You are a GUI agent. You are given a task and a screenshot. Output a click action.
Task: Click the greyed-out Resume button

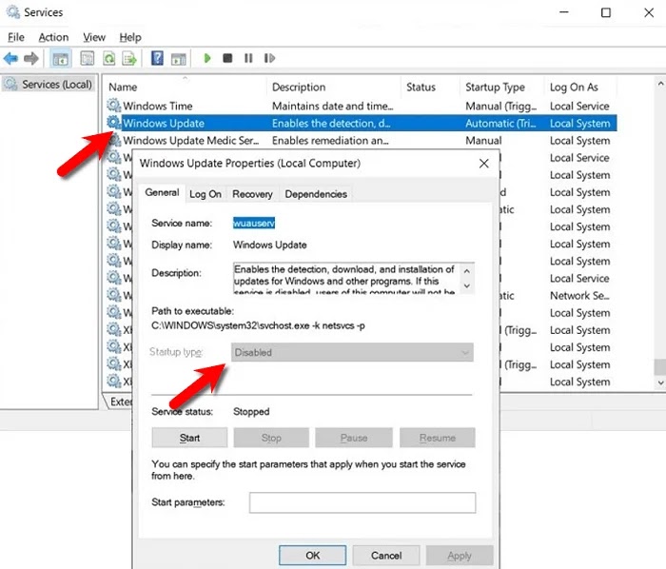[x=437, y=438]
